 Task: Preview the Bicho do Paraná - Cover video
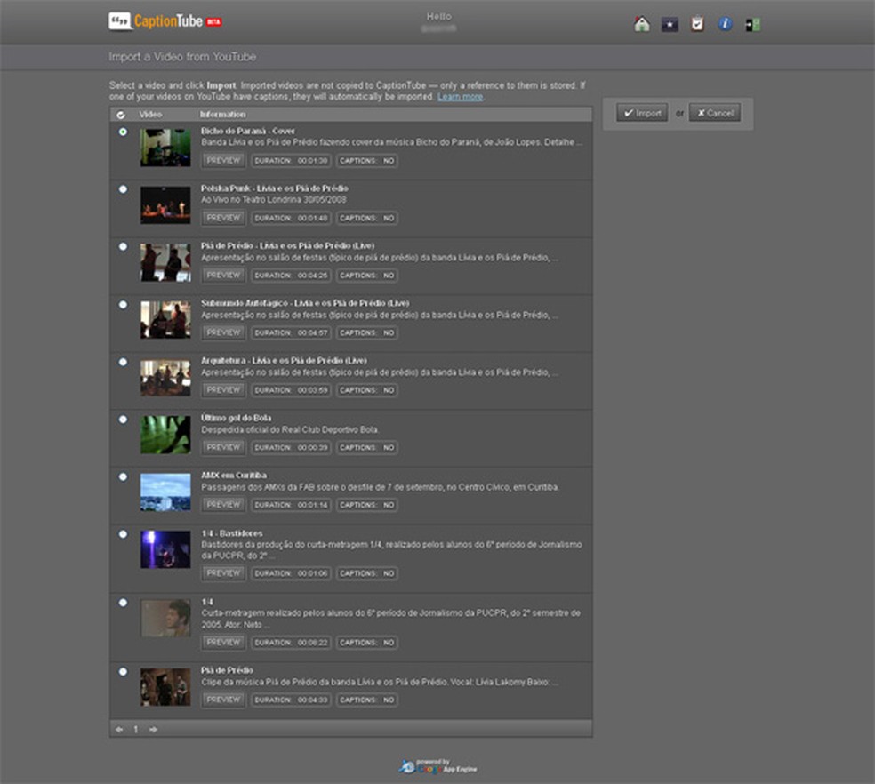pos(223,161)
